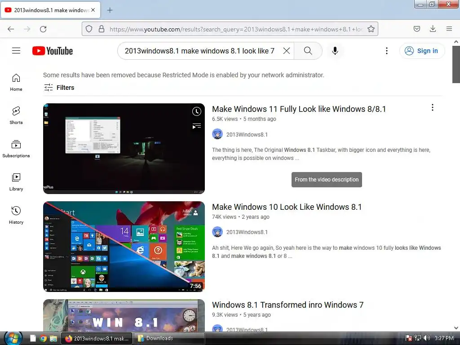Screen dimensions: 460x345
Task: Open the volume speaker tray icon
Action: pyautogui.click(x=427, y=338)
